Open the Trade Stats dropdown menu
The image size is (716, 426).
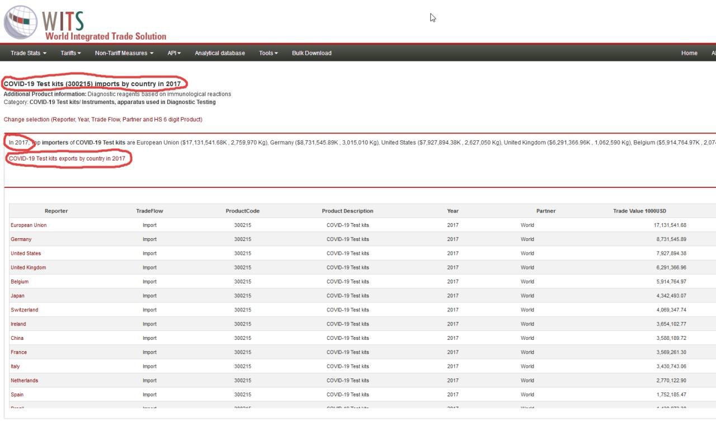point(29,53)
